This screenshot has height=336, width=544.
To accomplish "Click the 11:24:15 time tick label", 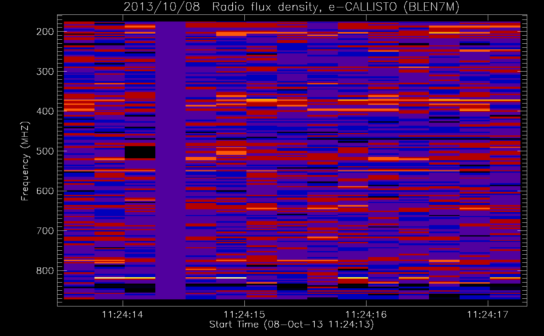I will click(x=244, y=315).
